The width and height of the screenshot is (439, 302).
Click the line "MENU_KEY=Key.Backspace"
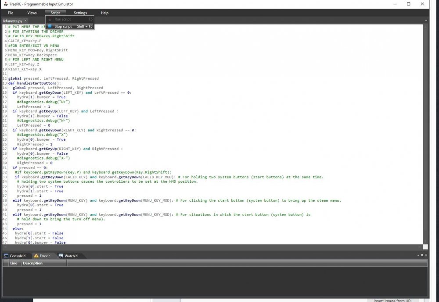32,55
